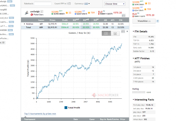
Task: Click the Filter button next to WARD88
Action: 10,30
